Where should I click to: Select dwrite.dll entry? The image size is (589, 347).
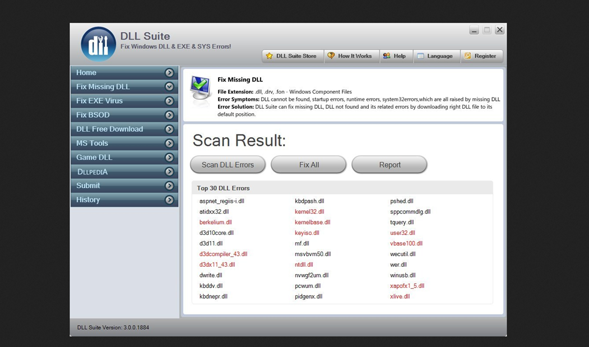coord(211,275)
